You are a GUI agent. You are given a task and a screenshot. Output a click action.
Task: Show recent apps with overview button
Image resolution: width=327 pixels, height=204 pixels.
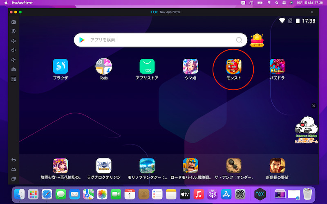pyautogui.click(x=13, y=179)
